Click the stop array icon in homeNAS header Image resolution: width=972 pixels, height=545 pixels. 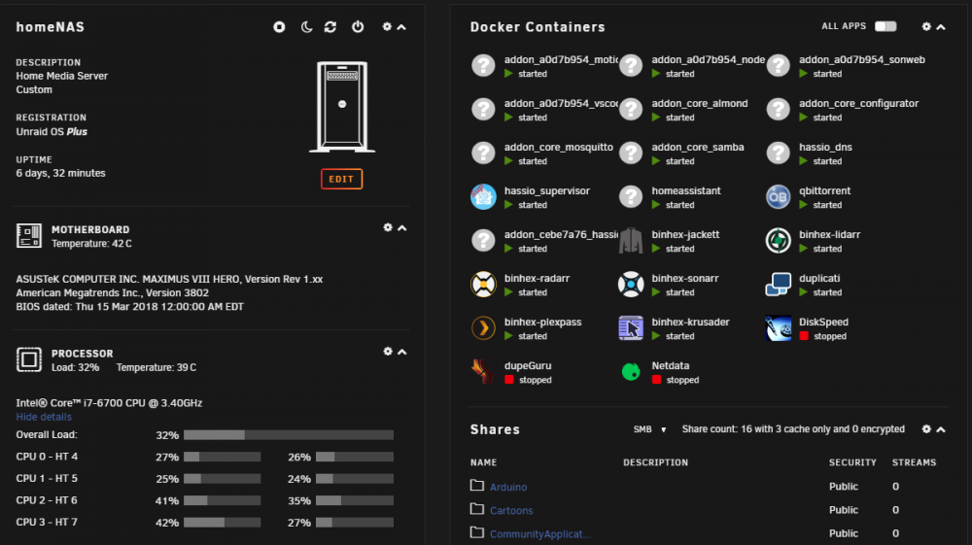coord(279,26)
